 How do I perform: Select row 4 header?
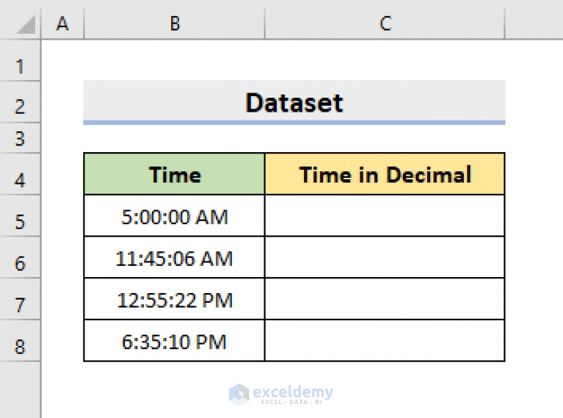[20, 175]
